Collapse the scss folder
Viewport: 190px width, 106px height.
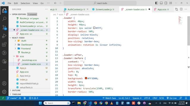click(x=14, y=56)
